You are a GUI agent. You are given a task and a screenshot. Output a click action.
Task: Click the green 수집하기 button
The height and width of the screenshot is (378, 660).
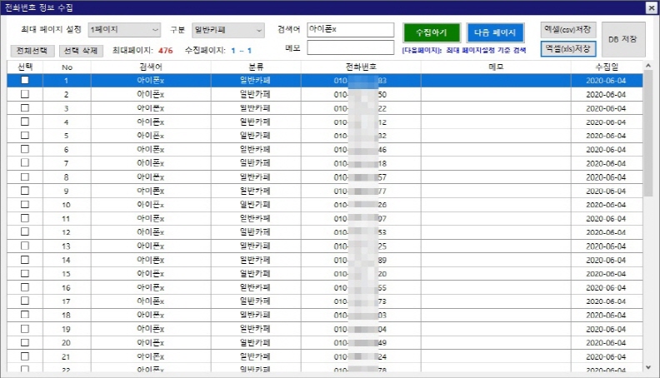pos(432,32)
